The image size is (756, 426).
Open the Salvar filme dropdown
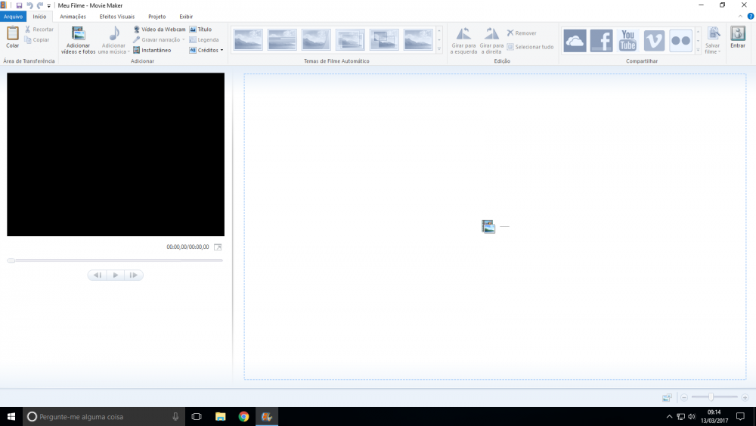[713, 52]
